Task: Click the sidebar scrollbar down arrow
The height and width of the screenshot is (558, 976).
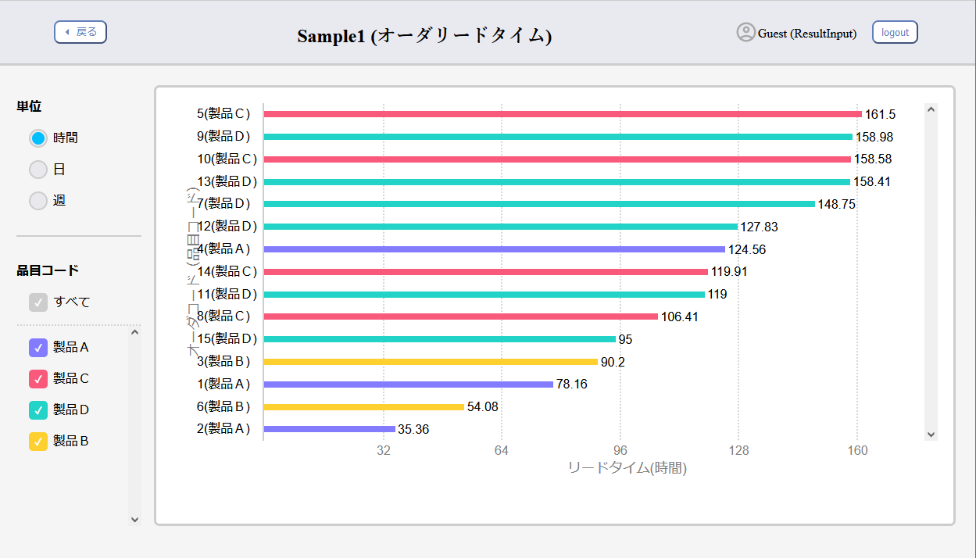Action: [134, 518]
